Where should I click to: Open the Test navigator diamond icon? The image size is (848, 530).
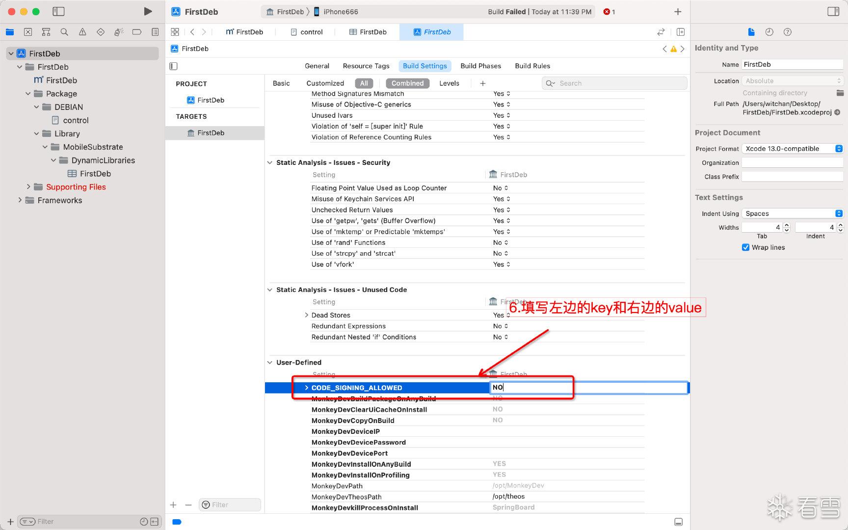coord(101,32)
